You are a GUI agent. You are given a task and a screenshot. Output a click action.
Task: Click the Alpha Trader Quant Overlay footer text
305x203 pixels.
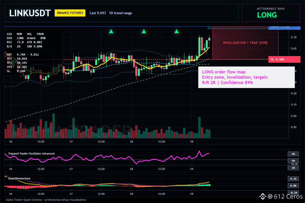[46, 200]
